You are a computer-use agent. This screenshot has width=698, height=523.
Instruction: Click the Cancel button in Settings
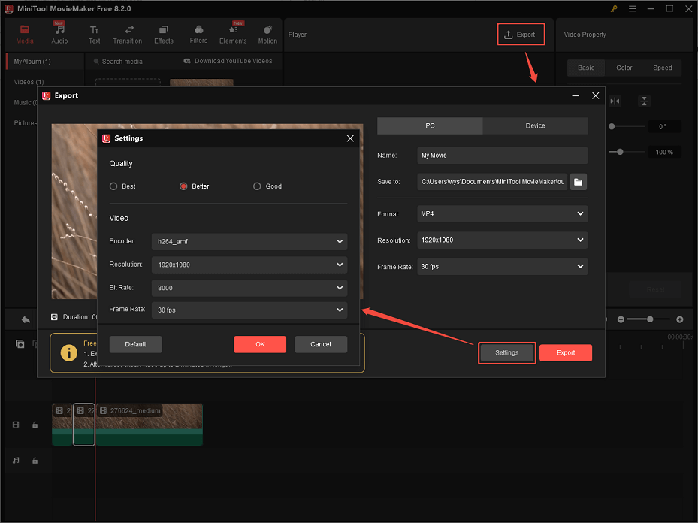pyautogui.click(x=321, y=344)
